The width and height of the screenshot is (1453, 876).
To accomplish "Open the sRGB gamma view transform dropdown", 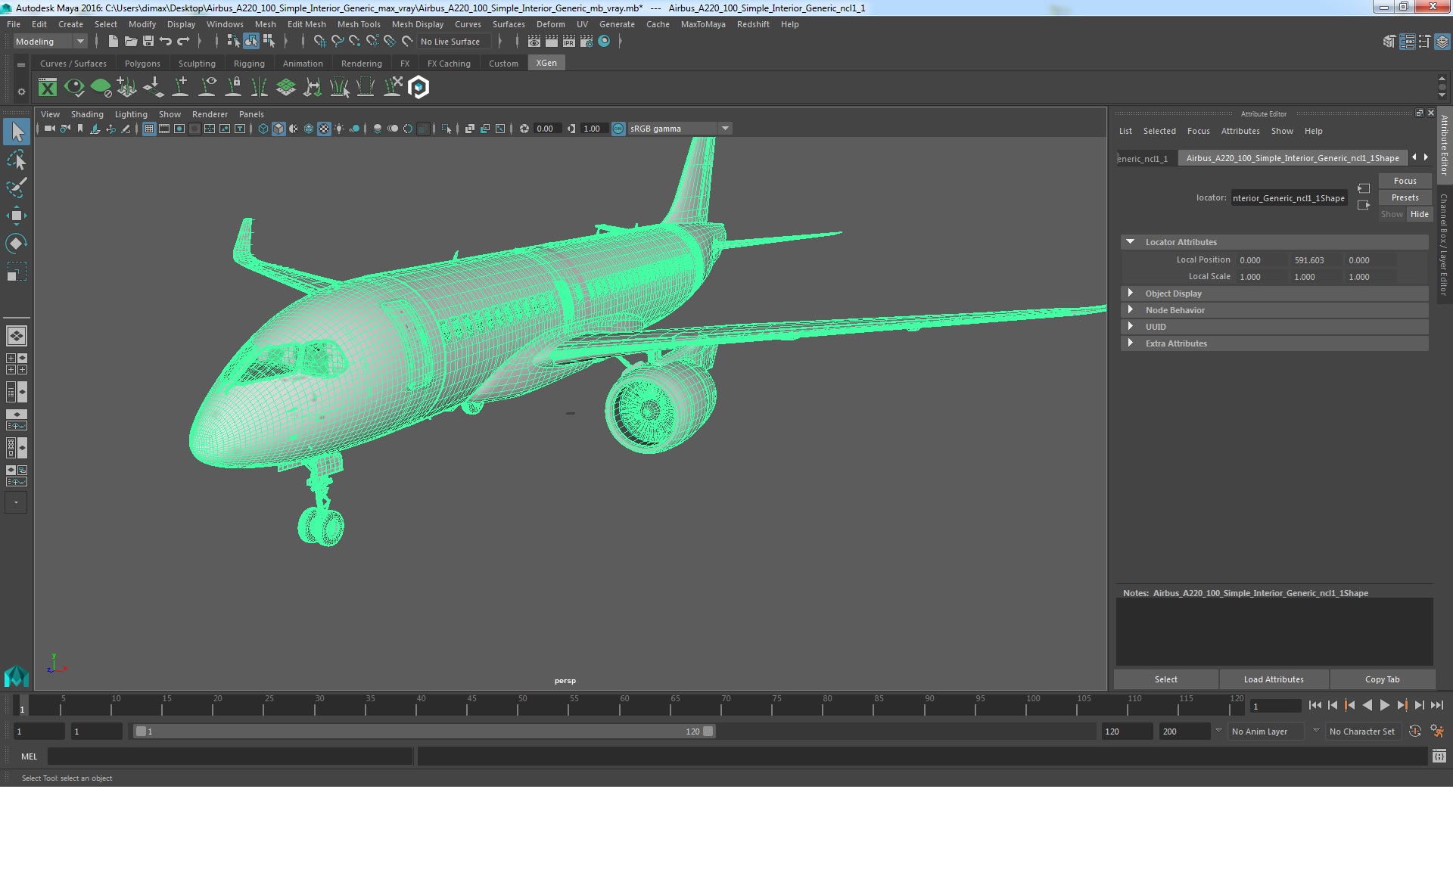I will [x=725, y=129].
